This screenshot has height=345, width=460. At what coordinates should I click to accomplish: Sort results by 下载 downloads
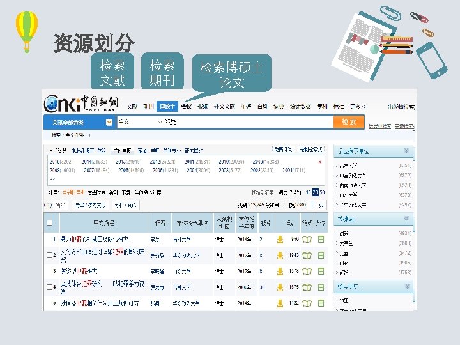[x=126, y=192]
